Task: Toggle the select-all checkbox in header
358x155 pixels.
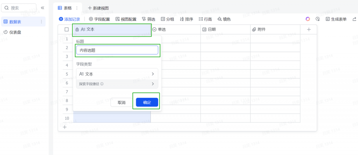Action: 67,29
